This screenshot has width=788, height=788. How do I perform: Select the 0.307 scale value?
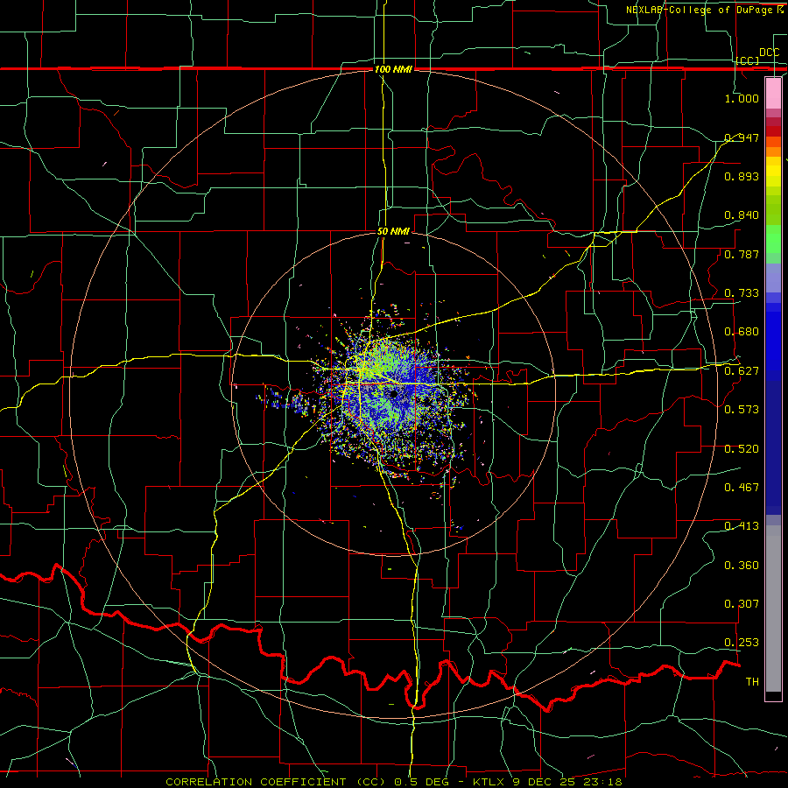click(742, 604)
